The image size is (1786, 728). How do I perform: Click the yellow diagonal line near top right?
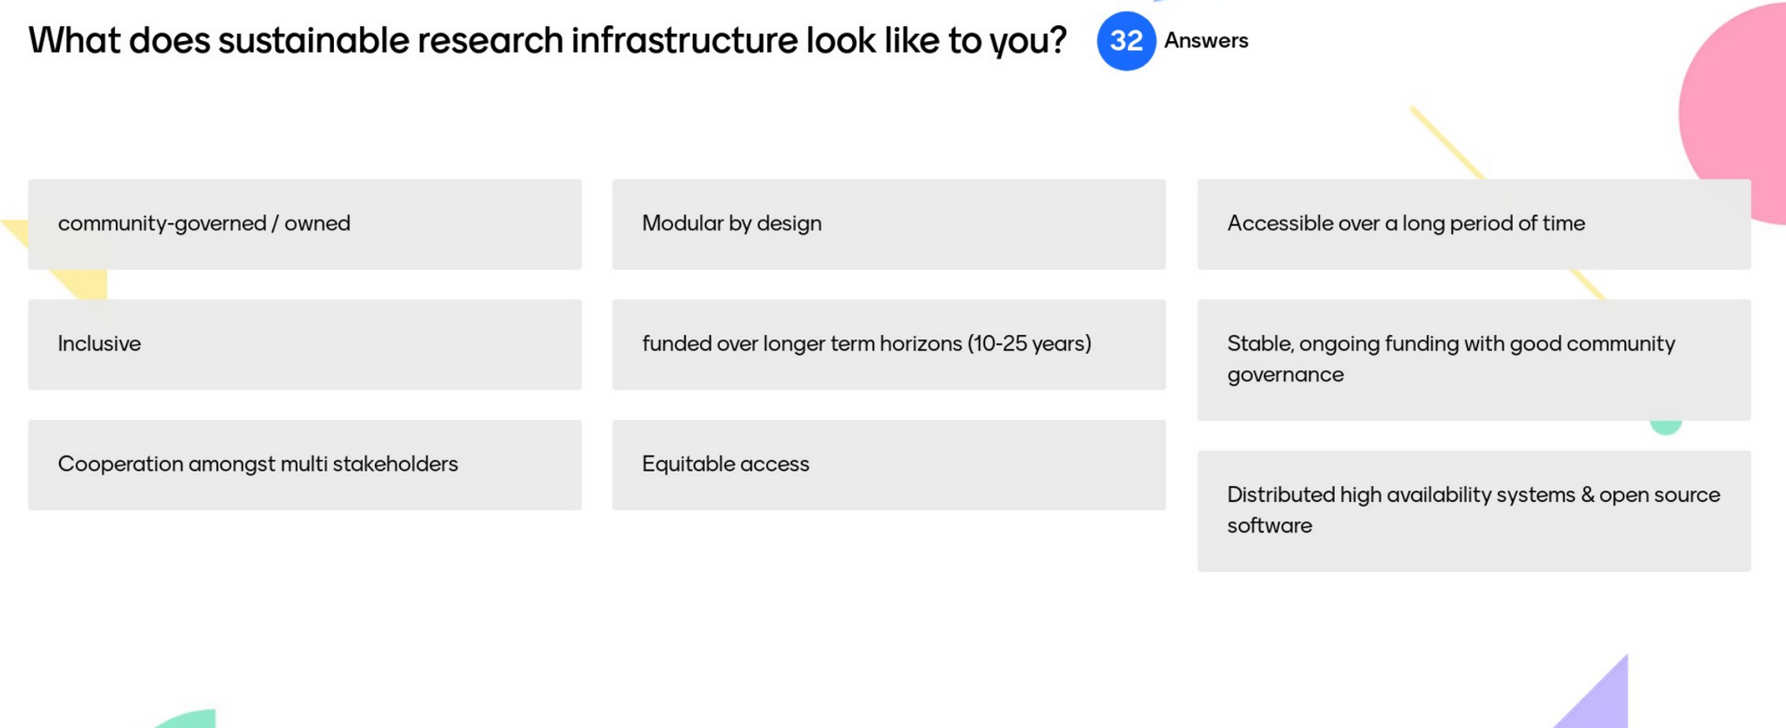tap(1447, 143)
